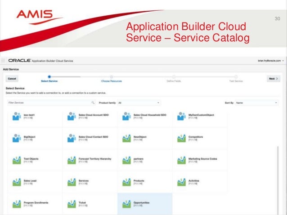This screenshot has width=287, height=215.
Task: Select the Competitors label
Action: coord(196,137)
